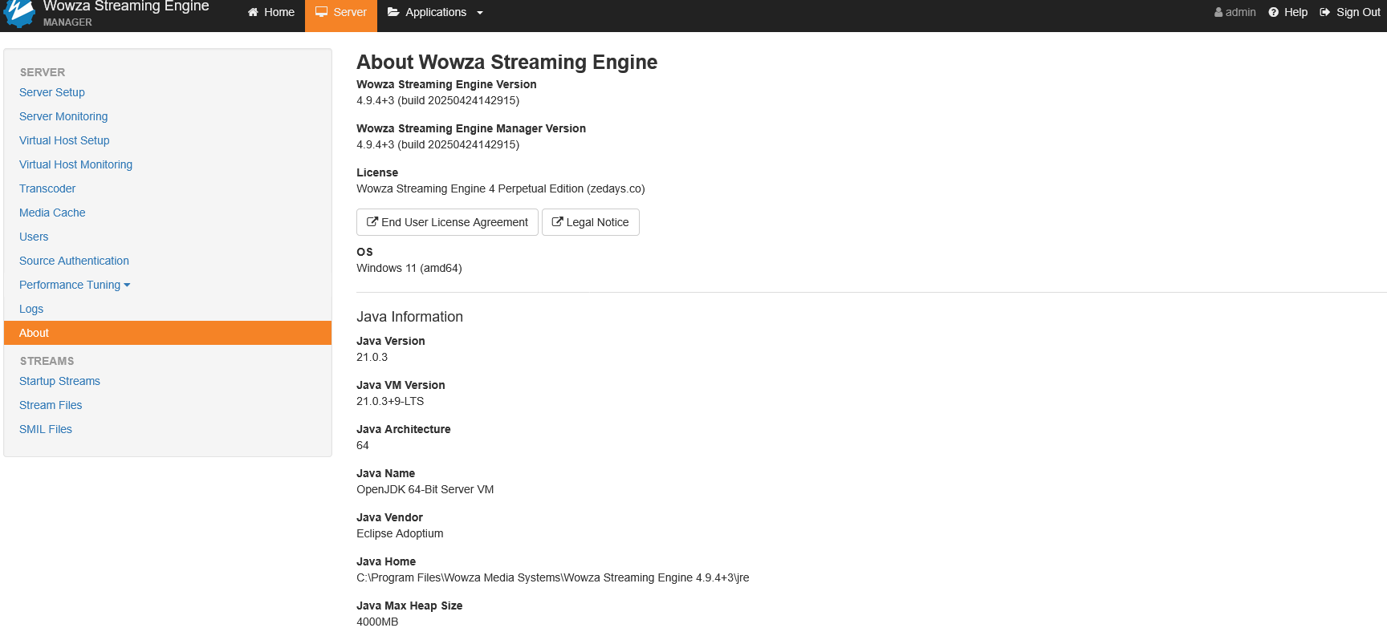Click the Perpetual Edition license text
1387x640 pixels.
pyautogui.click(x=500, y=188)
